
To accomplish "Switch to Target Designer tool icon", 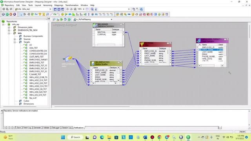I will (58, 20).
